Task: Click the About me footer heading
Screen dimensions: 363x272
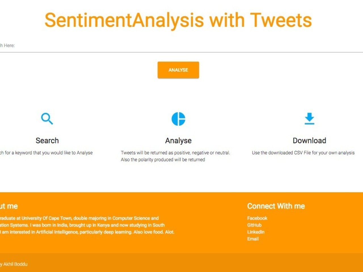Action: tap(9, 206)
